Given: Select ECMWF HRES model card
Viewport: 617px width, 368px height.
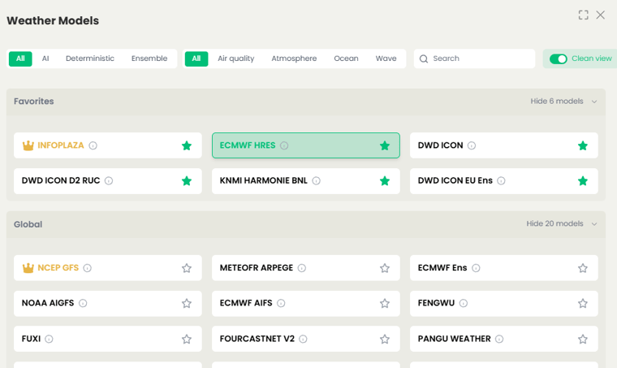Looking at the screenshot, I should [x=306, y=145].
